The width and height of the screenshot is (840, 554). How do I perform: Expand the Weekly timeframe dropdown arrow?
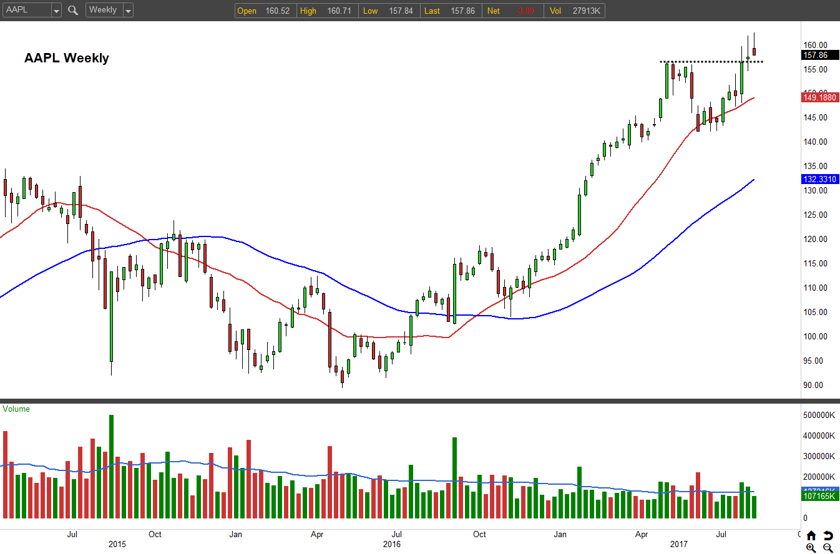[128, 11]
